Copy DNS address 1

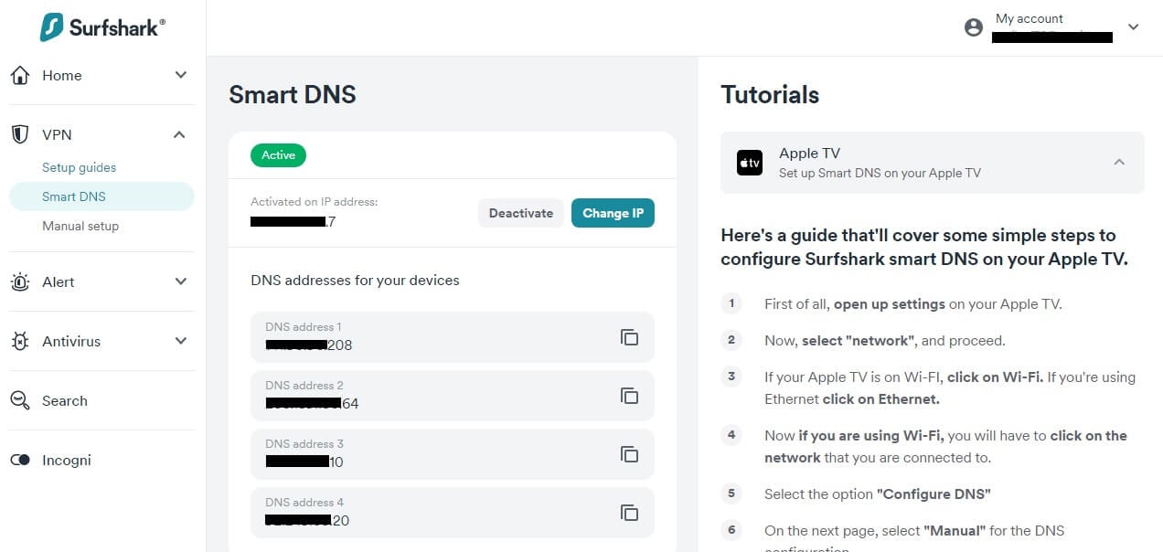coord(629,337)
